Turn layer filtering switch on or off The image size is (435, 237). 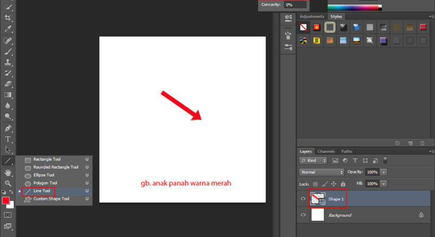pyautogui.click(x=385, y=160)
